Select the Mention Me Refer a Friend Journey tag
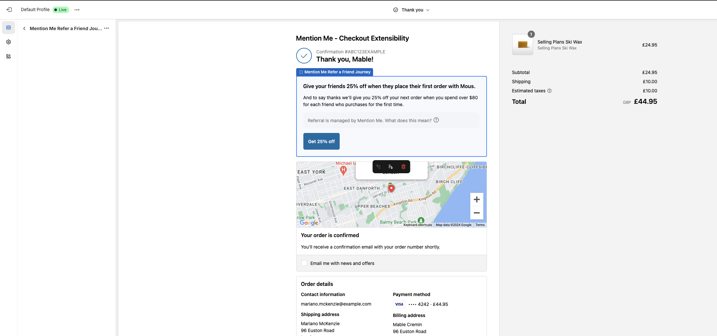Viewport: 717px width, 336px height. [334, 72]
